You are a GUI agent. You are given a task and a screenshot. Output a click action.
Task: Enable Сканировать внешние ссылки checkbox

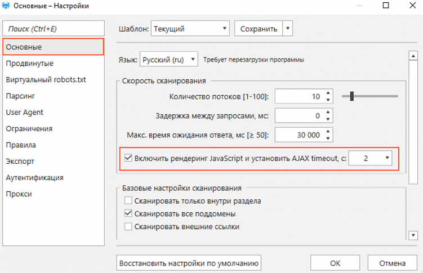128,226
